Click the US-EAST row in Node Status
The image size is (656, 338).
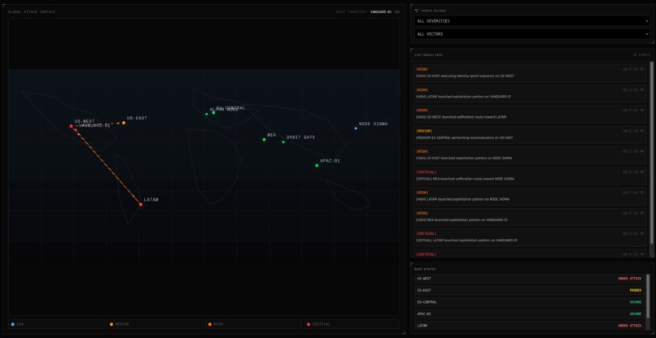point(530,290)
